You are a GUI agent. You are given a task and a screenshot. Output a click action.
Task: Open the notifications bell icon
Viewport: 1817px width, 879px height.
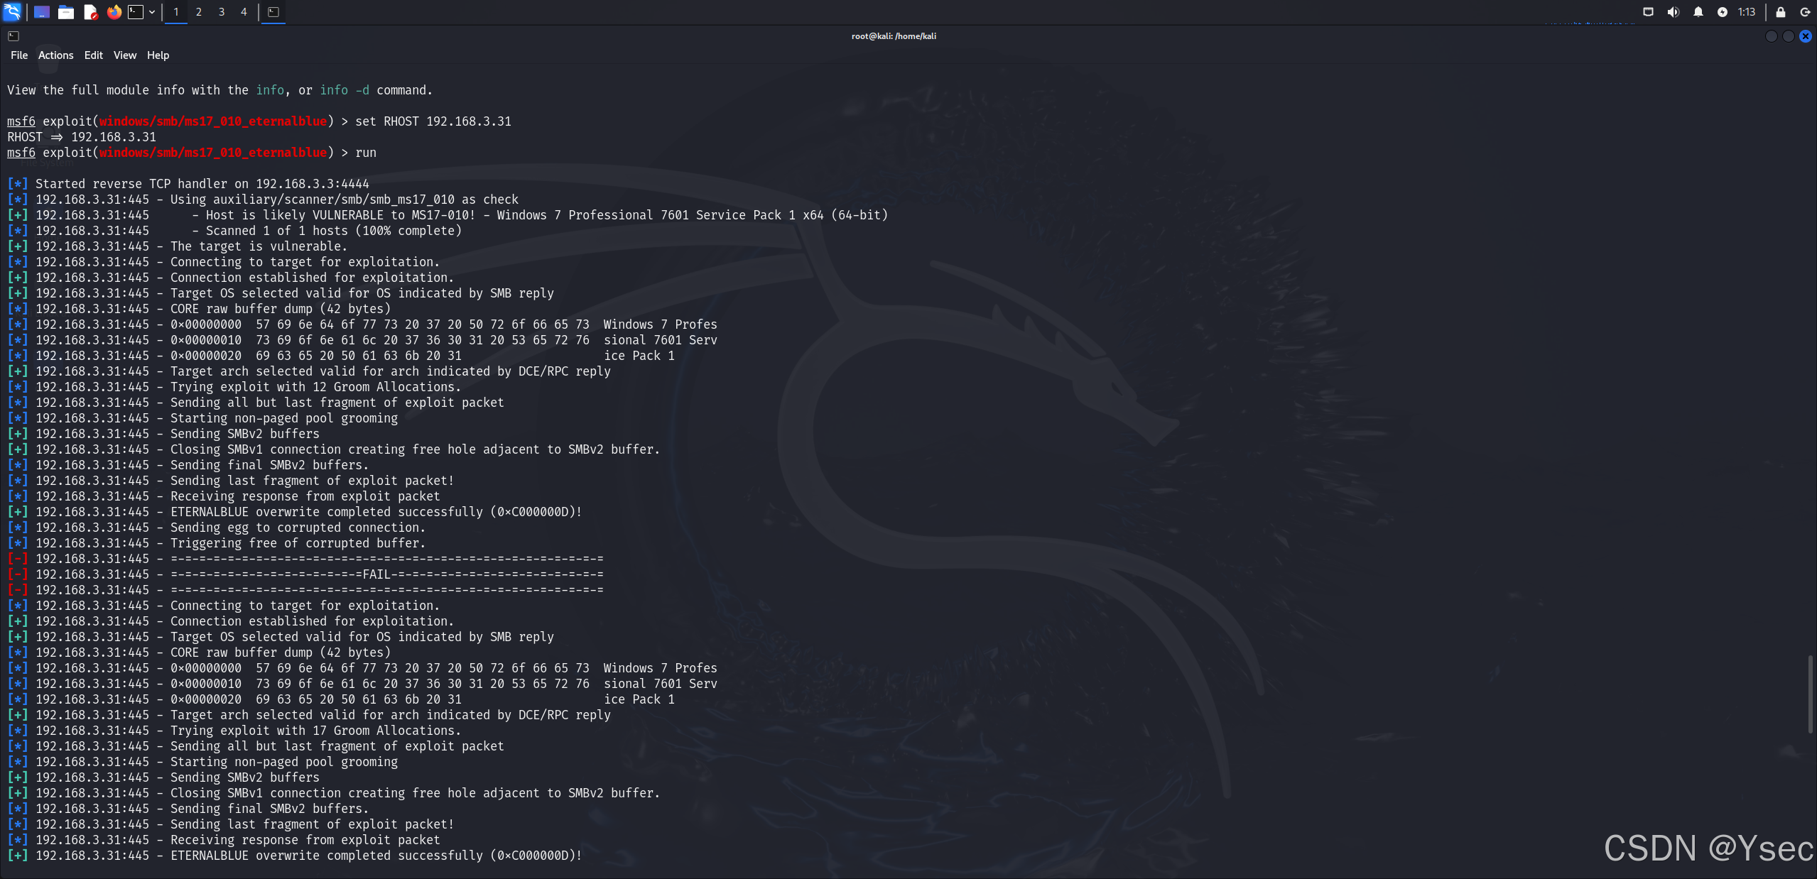[1698, 12]
